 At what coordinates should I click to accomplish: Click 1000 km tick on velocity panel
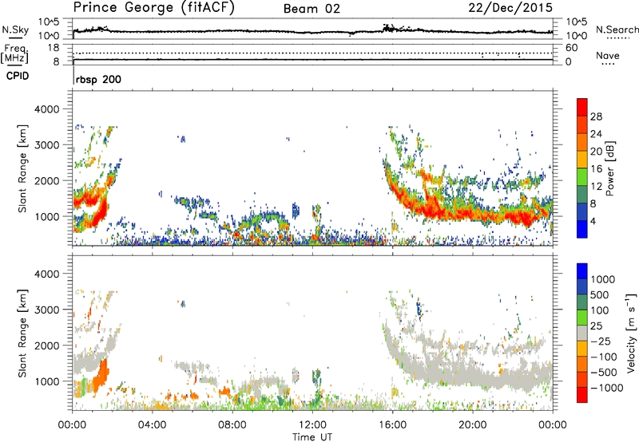[46, 381]
